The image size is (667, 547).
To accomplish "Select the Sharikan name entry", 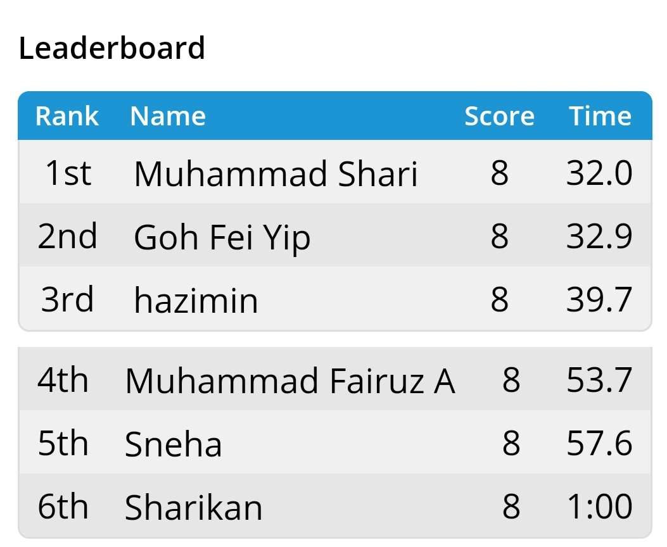I will coord(194,508).
